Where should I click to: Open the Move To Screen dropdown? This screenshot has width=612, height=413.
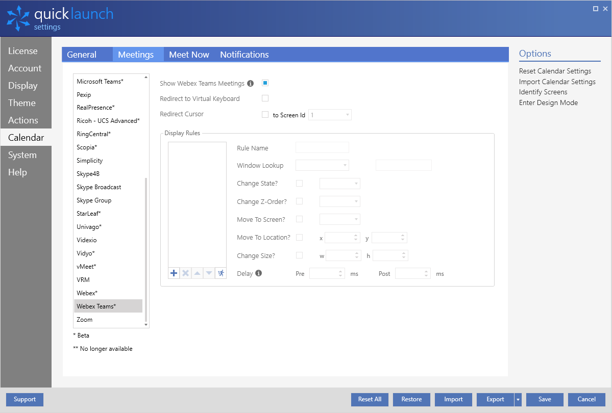339,219
